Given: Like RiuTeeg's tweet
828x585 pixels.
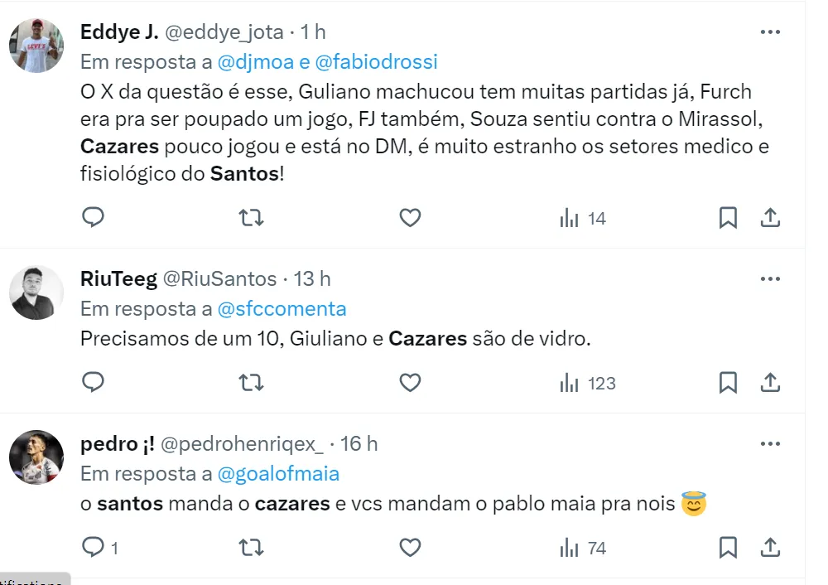Looking at the screenshot, I should (410, 382).
